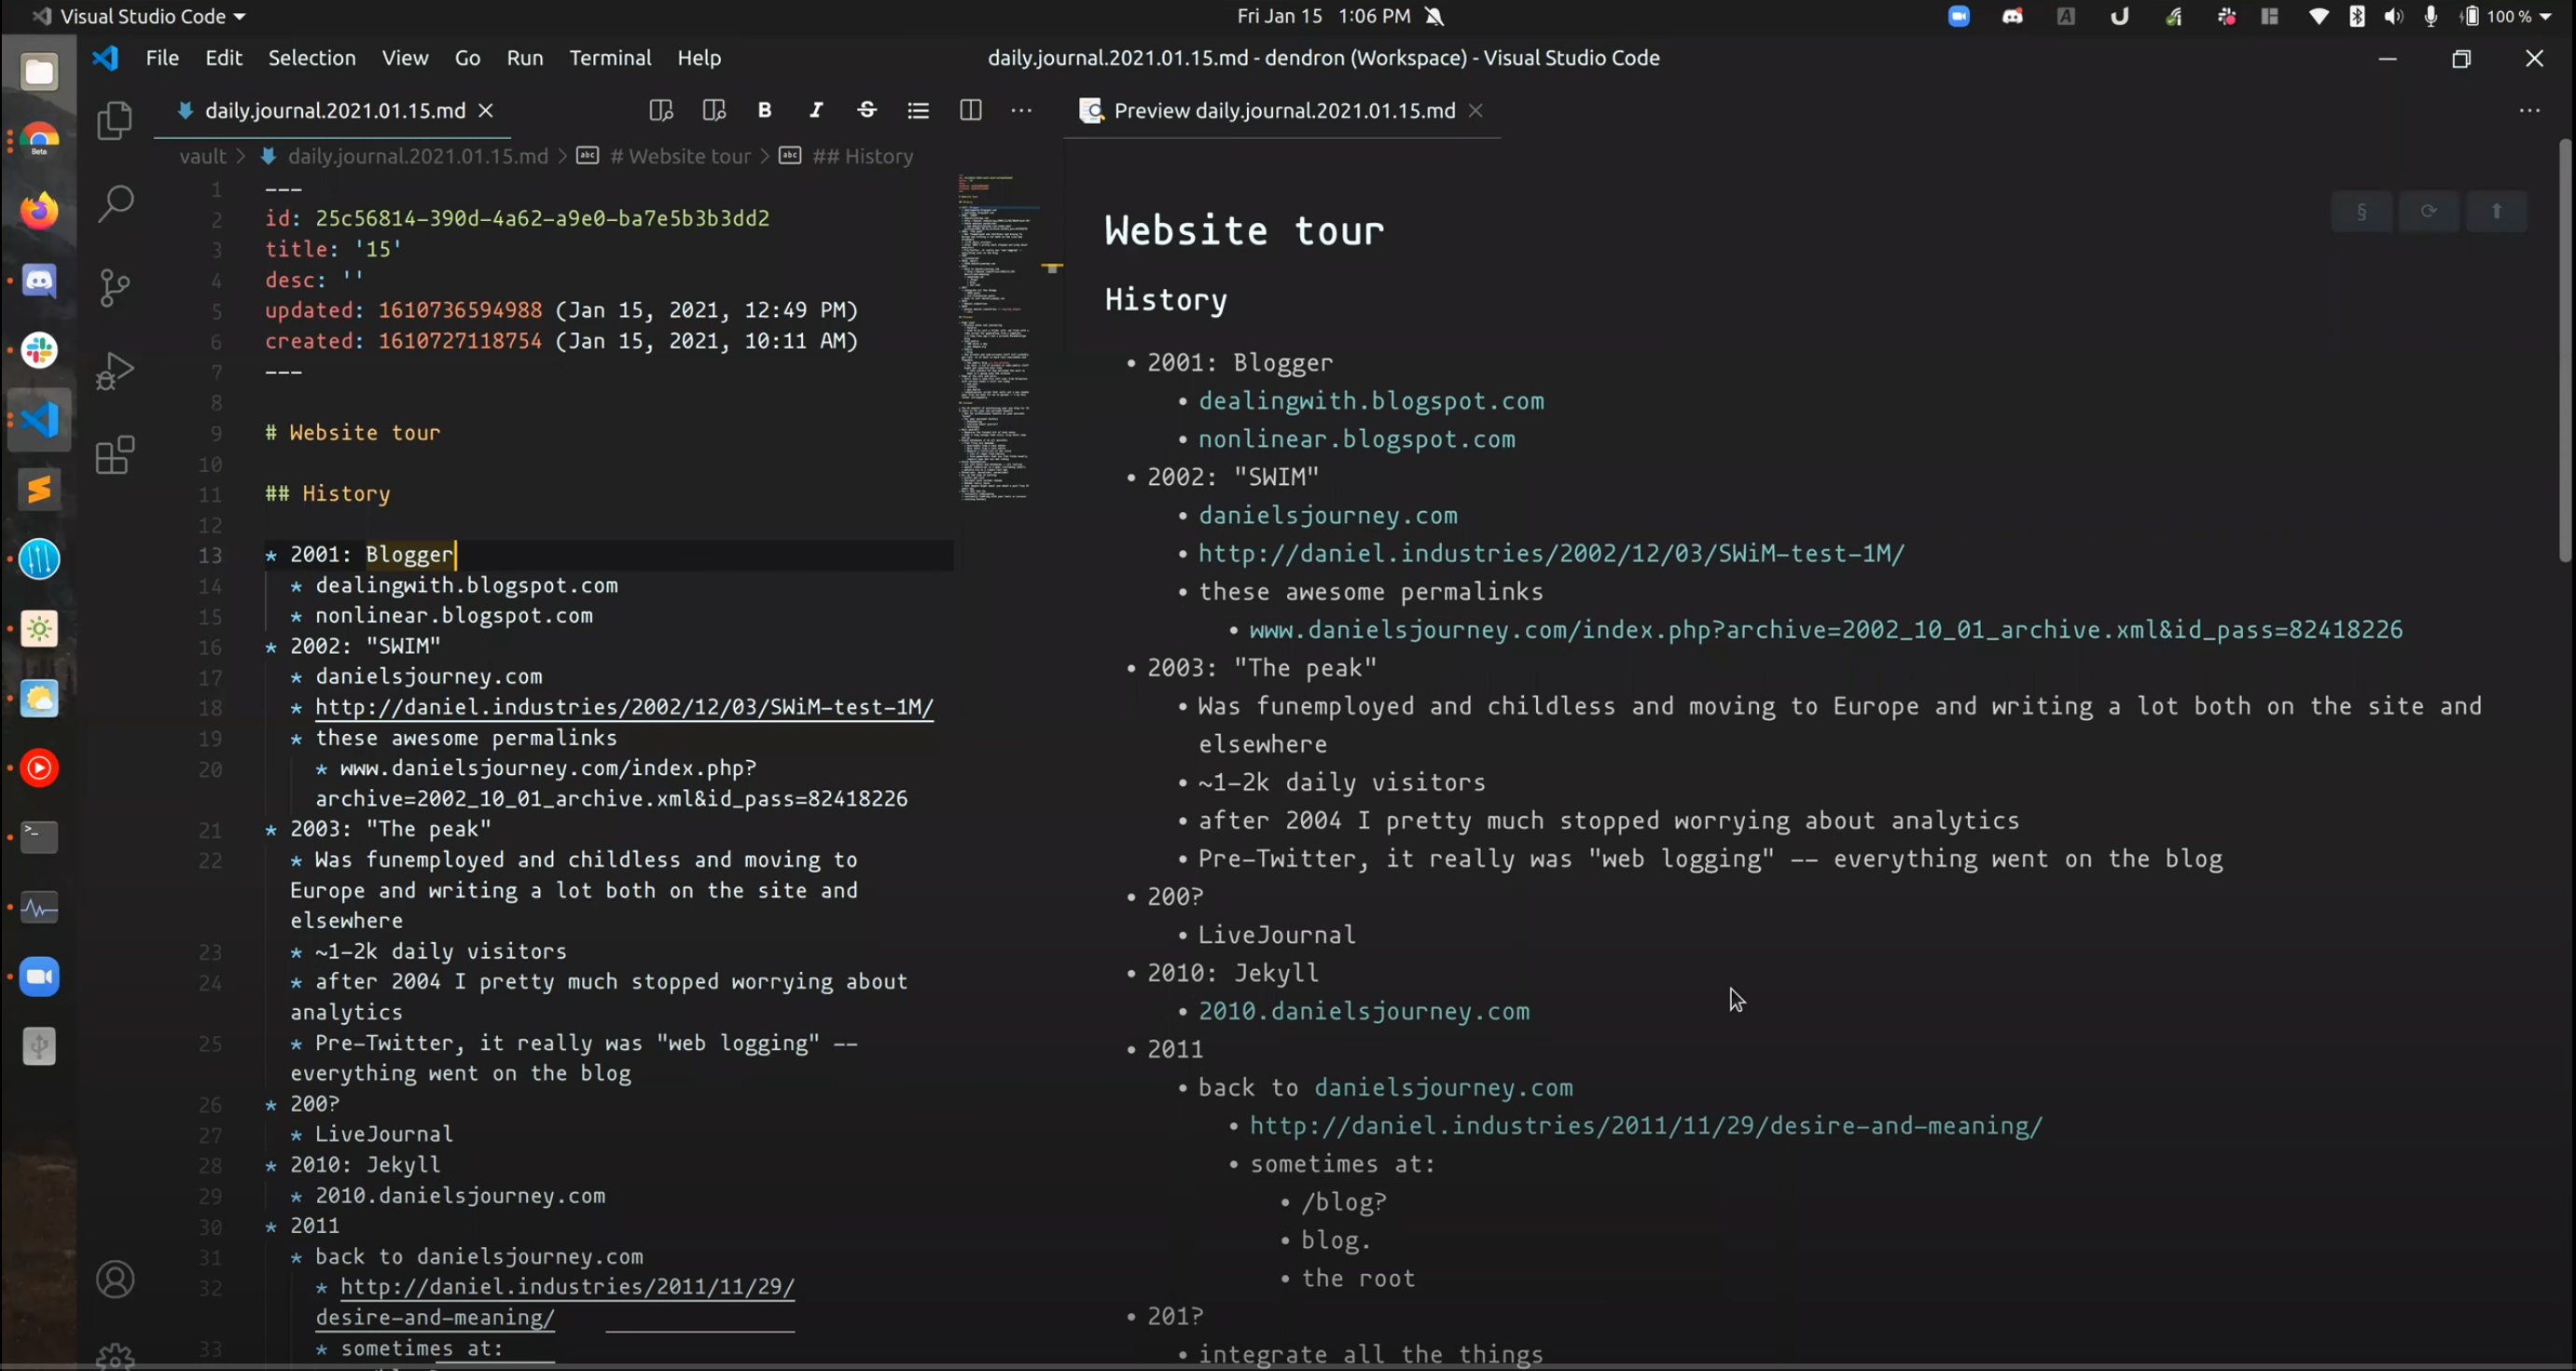Open the Accounts menu in the activity bar
2576x1371 pixels.
point(115,1279)
